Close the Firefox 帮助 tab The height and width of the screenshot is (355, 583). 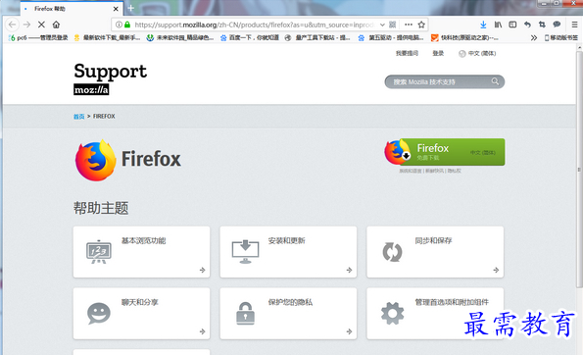[x=116, y=9]
